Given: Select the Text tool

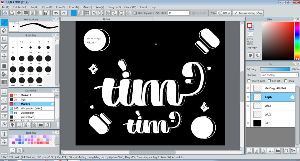Looking at the screenshot, I should pos(4,134).
